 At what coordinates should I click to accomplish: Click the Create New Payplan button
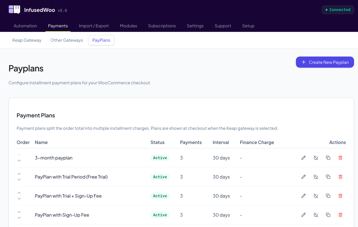[325, 62]
